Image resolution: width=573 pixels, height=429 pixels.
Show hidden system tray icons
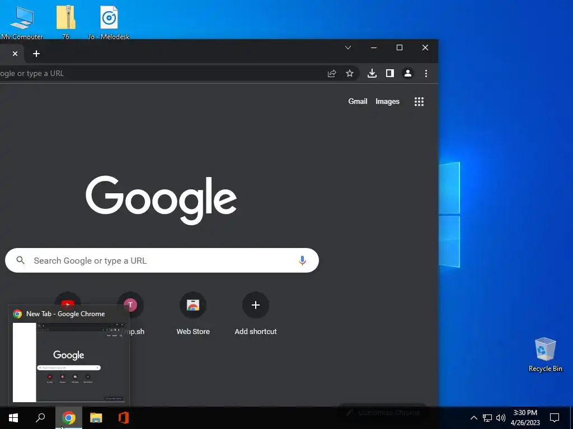(x=473, y=418)
